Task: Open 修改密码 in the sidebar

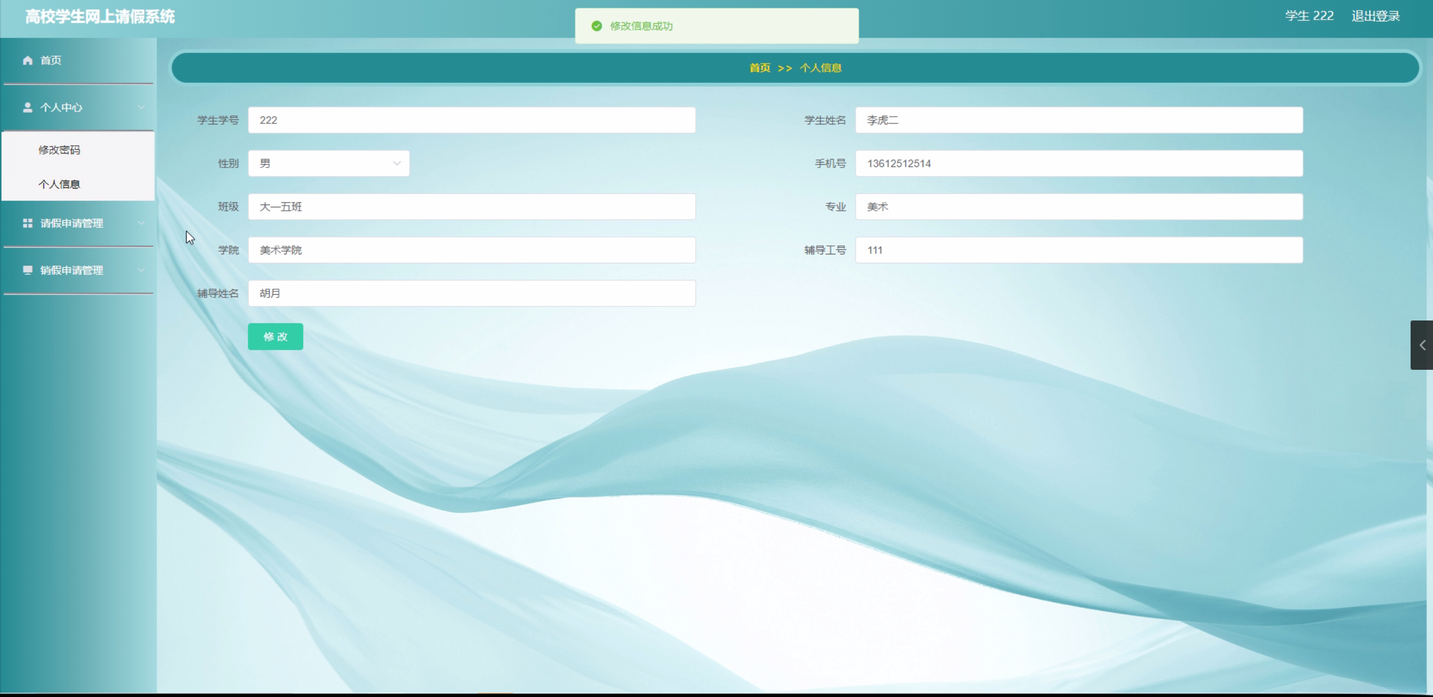Action: (x=59, y=150)
